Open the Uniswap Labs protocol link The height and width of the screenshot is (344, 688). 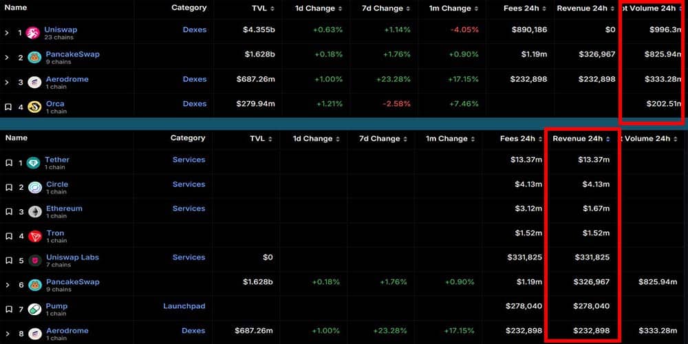pyautogui.click(x=72, y=257)
